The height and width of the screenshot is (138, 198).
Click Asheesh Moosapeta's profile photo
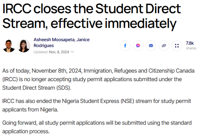click(9, 46)
